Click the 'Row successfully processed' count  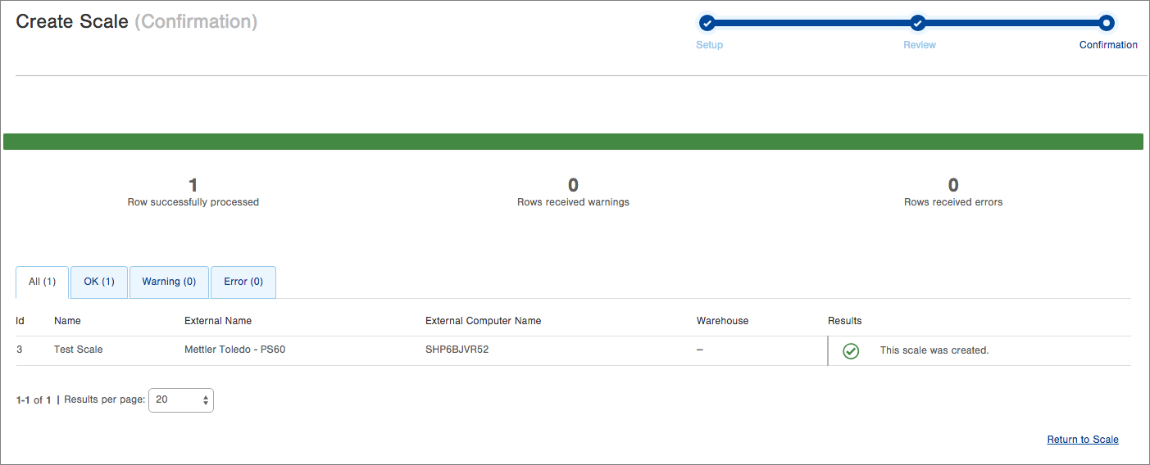[x=193, y=186]
